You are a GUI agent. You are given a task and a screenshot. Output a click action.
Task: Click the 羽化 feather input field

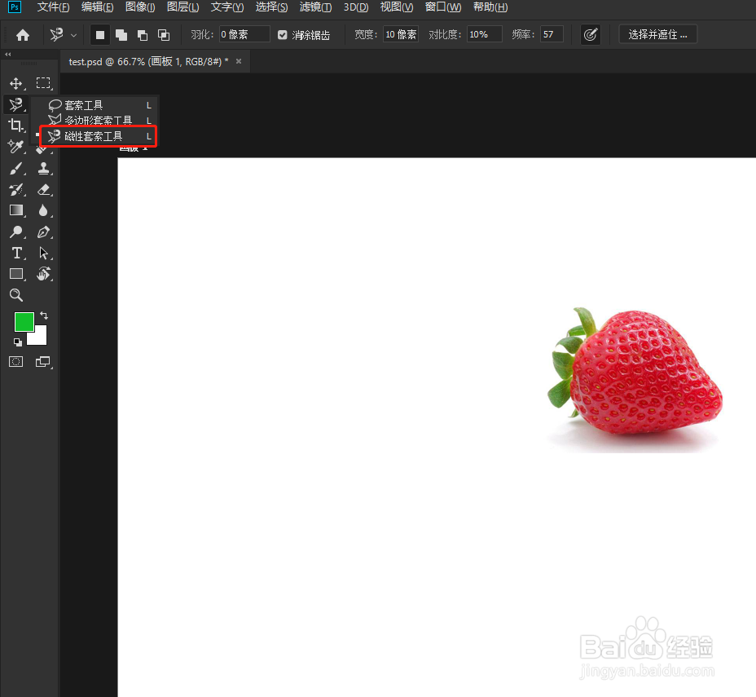pos(244,35)
